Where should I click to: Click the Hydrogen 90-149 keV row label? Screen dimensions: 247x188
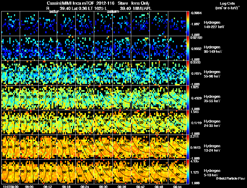click(x=213, y=49)
